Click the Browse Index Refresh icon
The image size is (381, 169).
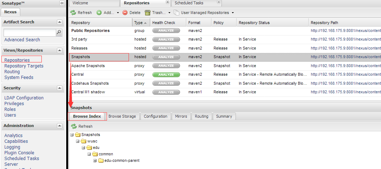point(74,126)
